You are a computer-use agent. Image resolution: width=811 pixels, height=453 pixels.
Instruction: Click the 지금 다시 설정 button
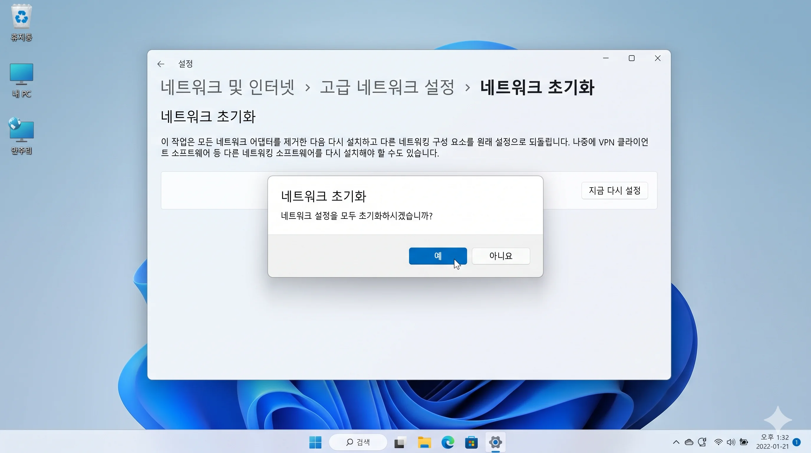click(614, 190)
